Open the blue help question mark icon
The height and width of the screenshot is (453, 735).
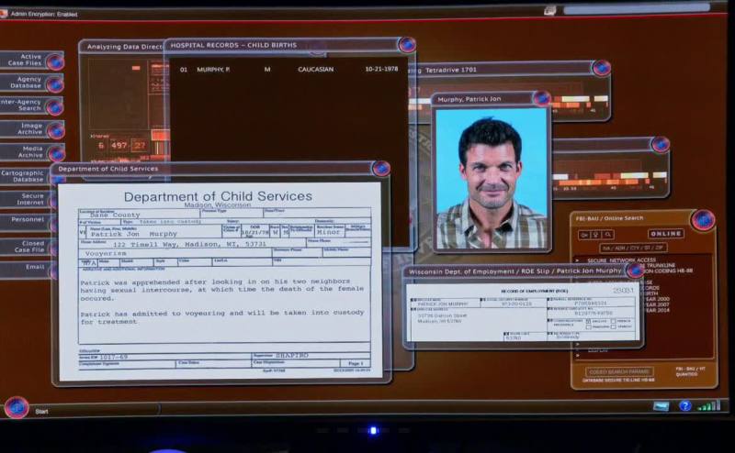[685, 405]
